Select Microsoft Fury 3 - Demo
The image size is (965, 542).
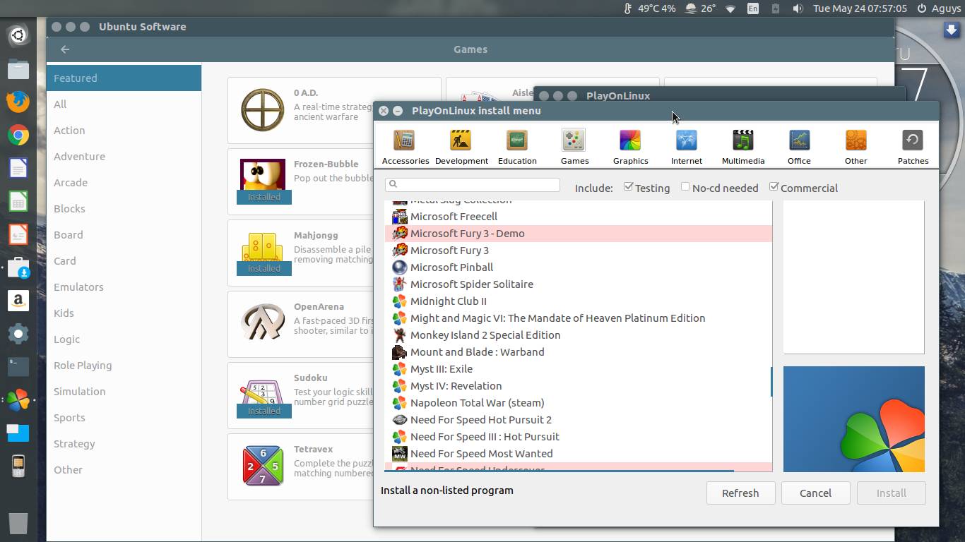point(579,234)
